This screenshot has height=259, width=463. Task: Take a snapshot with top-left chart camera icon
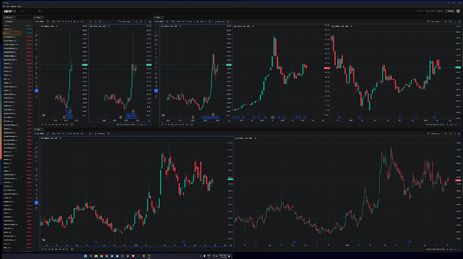pos(150,21)
